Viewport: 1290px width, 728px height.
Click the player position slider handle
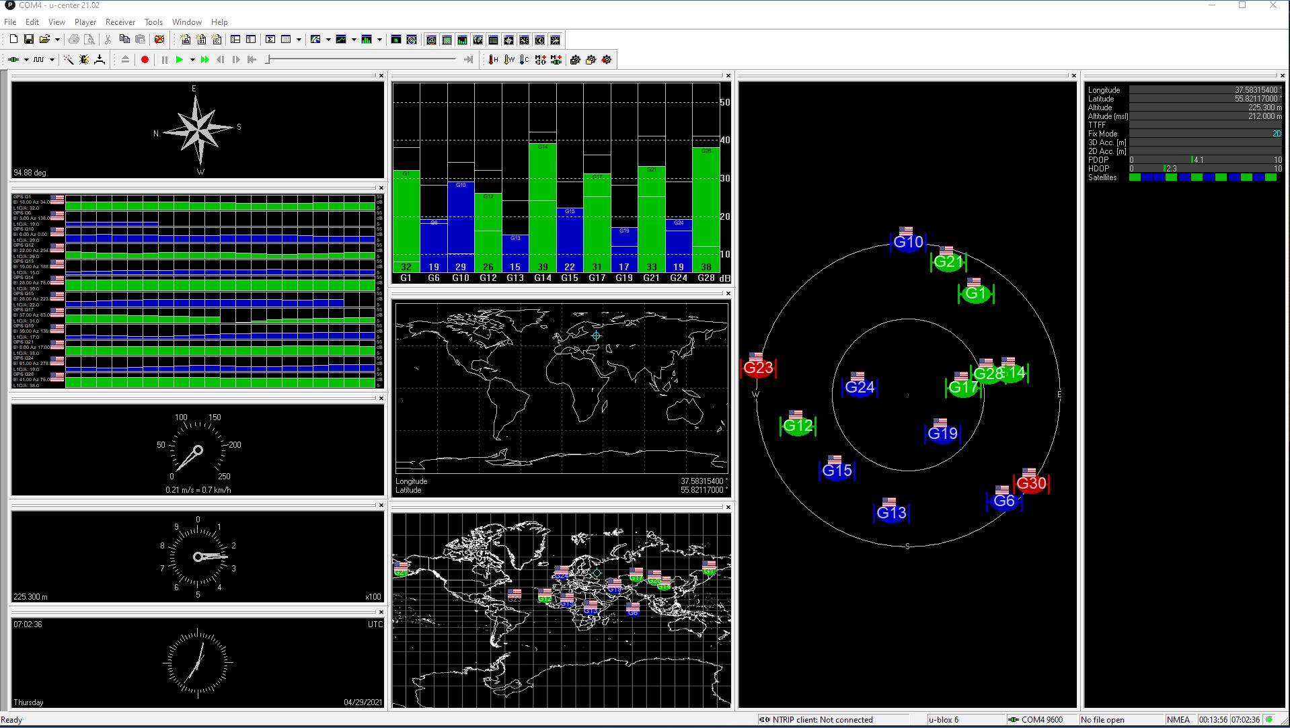[x=268, y=60]
